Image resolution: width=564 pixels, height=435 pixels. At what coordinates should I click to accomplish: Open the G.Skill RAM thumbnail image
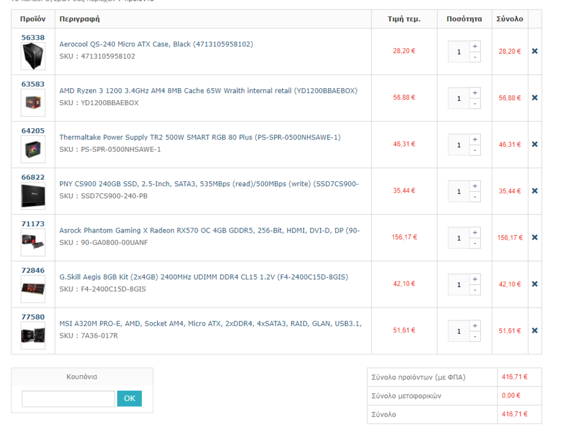click(33, 289)
